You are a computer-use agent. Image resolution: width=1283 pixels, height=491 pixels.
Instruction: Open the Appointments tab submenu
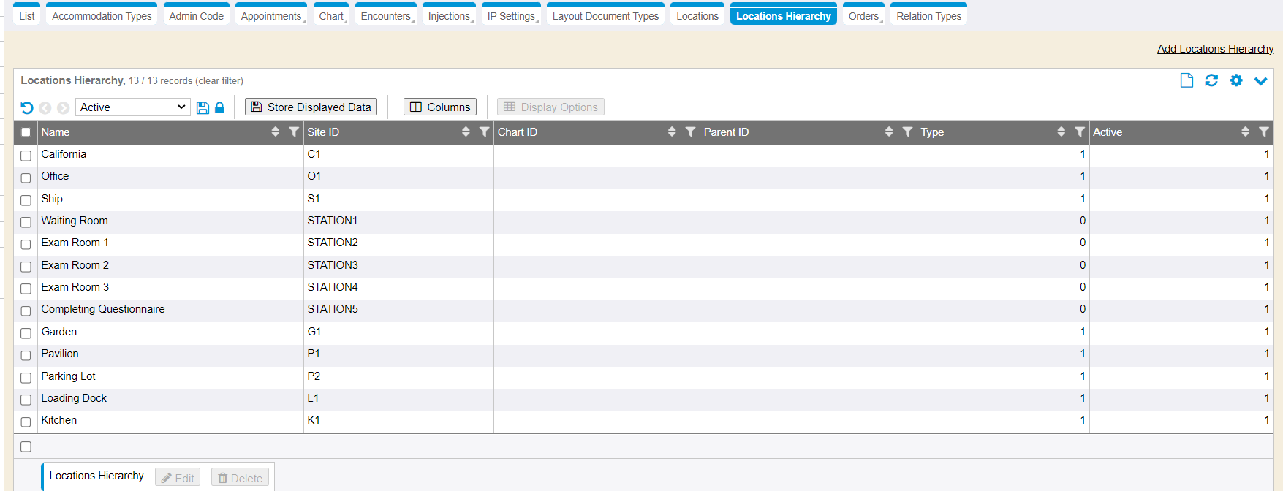[x=271, y=16]
